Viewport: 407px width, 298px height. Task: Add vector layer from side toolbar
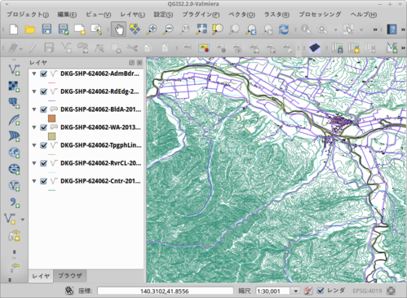14,69
